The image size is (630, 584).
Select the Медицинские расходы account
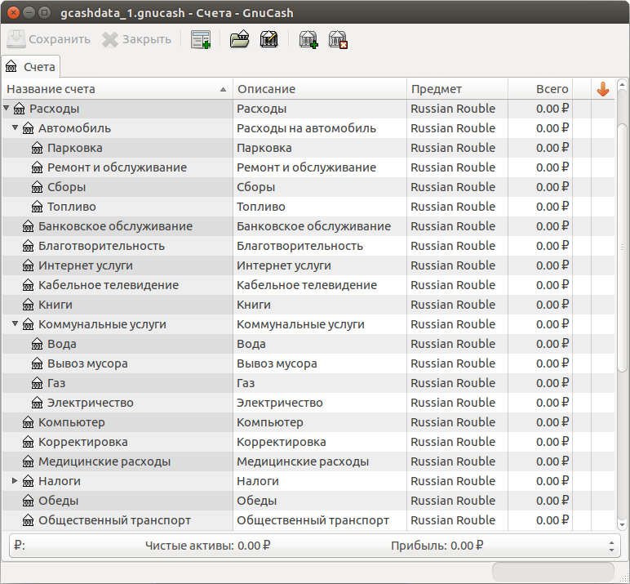pyautogui.click(x=104, y=461)
